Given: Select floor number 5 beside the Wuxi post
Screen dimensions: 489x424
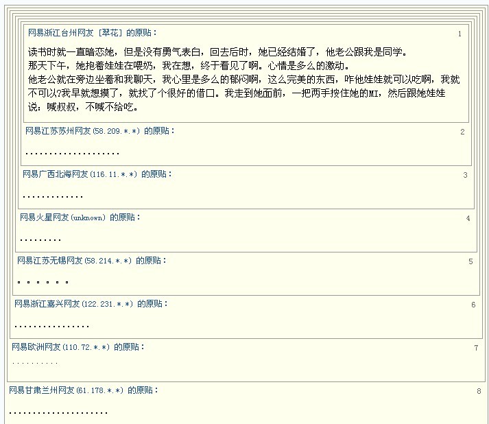Looking at the screenshot, I should coord(470,261).
